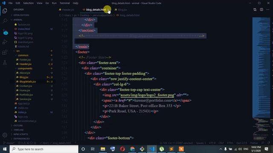The width and height of the screenshot is (273, 153).
Task: Show hidden system tray icons
Action: 221,149
